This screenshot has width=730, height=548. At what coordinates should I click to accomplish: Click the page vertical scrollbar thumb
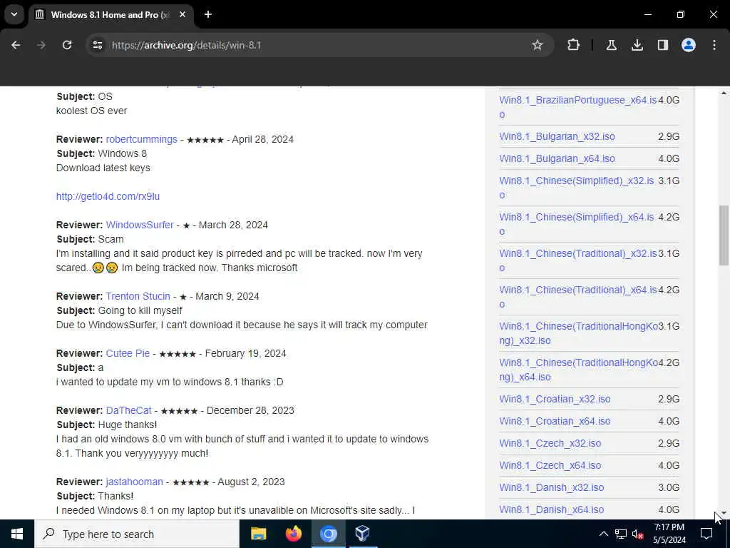[x=724, y=235]
